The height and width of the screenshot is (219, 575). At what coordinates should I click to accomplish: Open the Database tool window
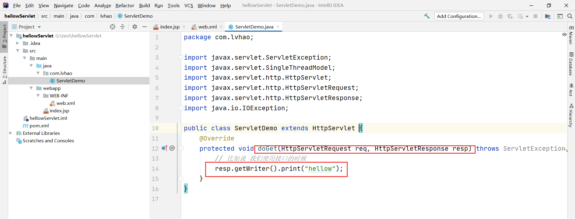[571, 64]
